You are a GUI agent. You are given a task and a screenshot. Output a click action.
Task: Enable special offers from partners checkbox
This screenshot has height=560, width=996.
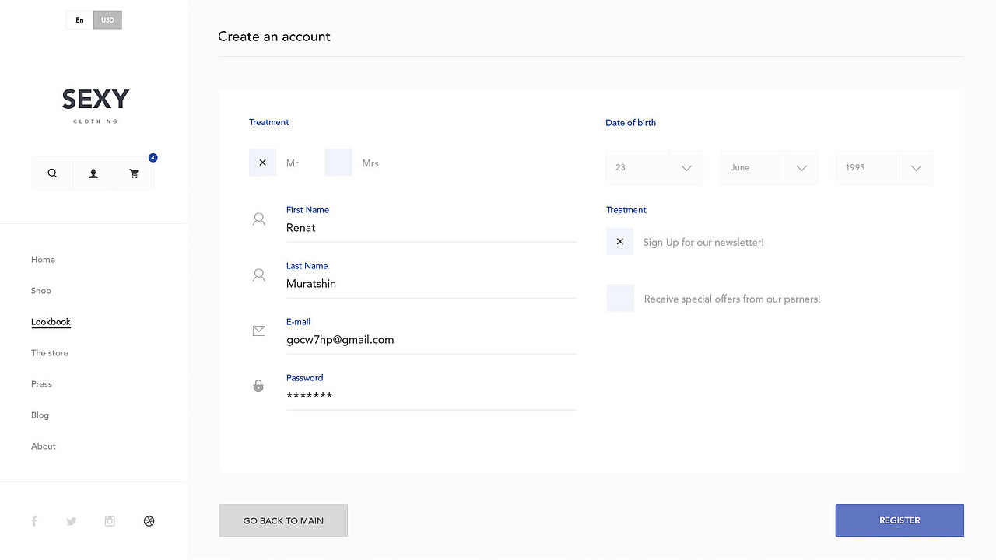(620, 299)
